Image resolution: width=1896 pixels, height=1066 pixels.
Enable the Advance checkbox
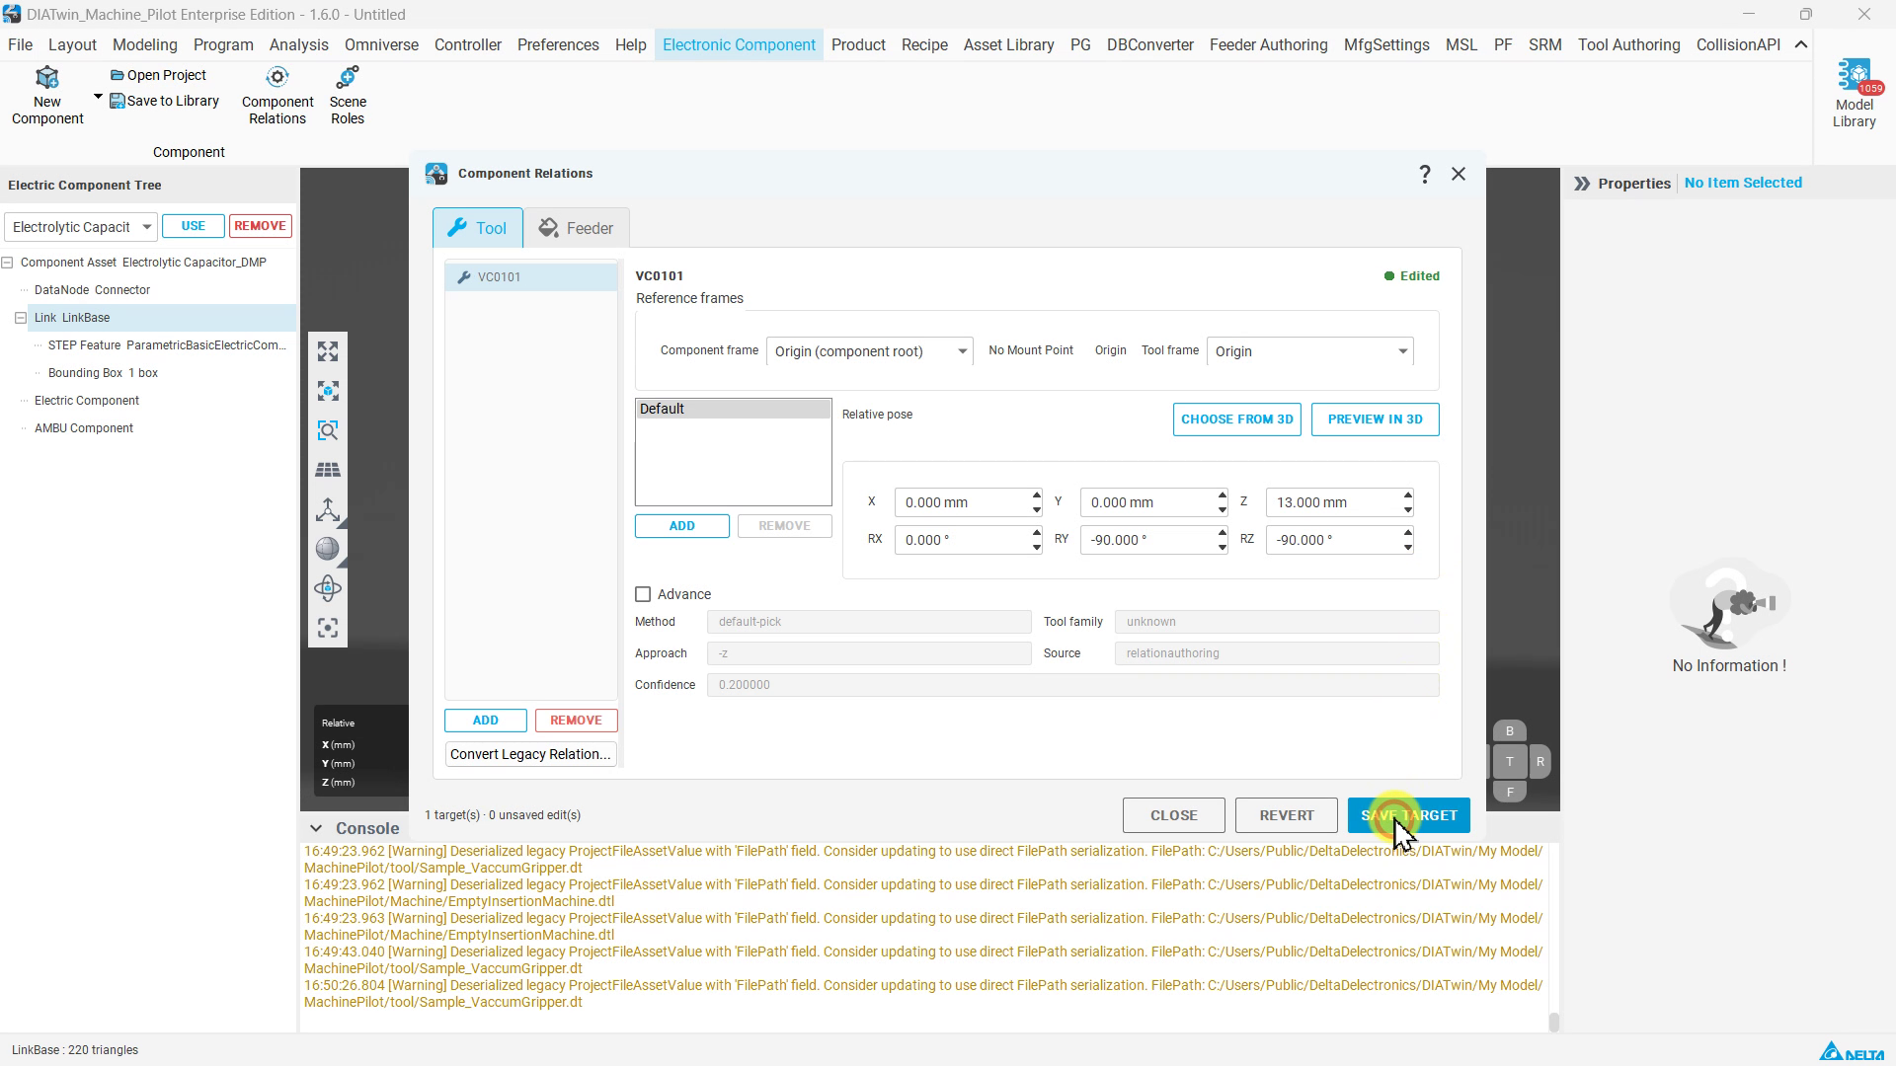pyautogui.click(x=643, y=594)
